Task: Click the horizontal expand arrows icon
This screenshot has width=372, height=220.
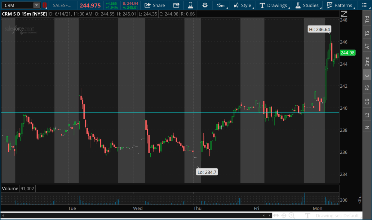Action: point(276,215)
